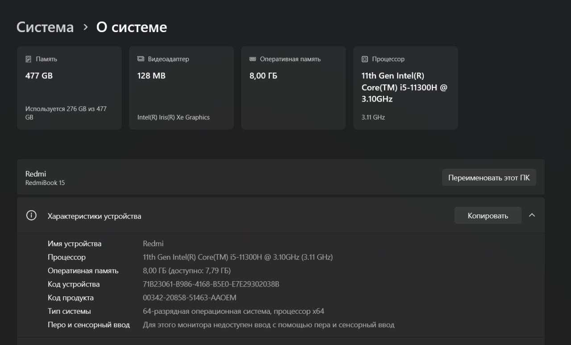This screenshot has height=345, width=571.
Task: Select product ID 00342-20858-51463-AAOEM
Action: pos(190,298)
